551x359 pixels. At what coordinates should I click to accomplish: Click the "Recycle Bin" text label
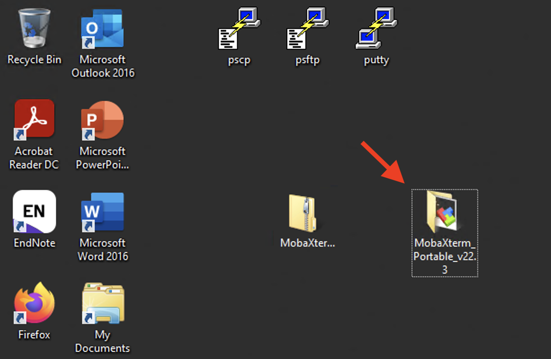pos(34,60)
